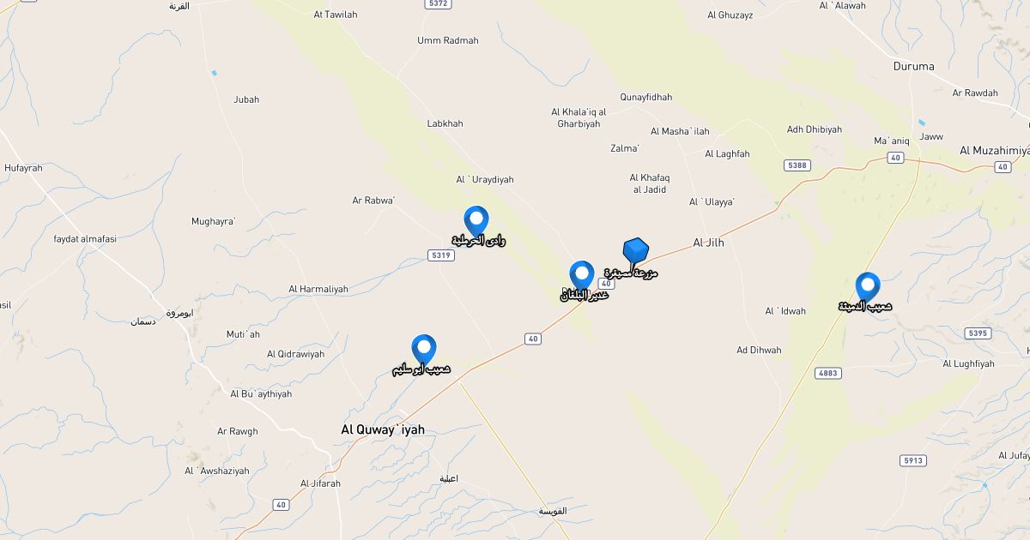Select the Duruma town label
Image resolution: width=1030 pixels, height=540 pixels.
click(x=913, y=66)
